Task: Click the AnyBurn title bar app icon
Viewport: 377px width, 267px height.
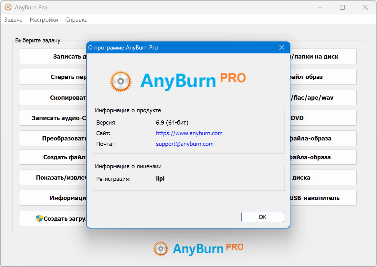Action: coord(8,7)
